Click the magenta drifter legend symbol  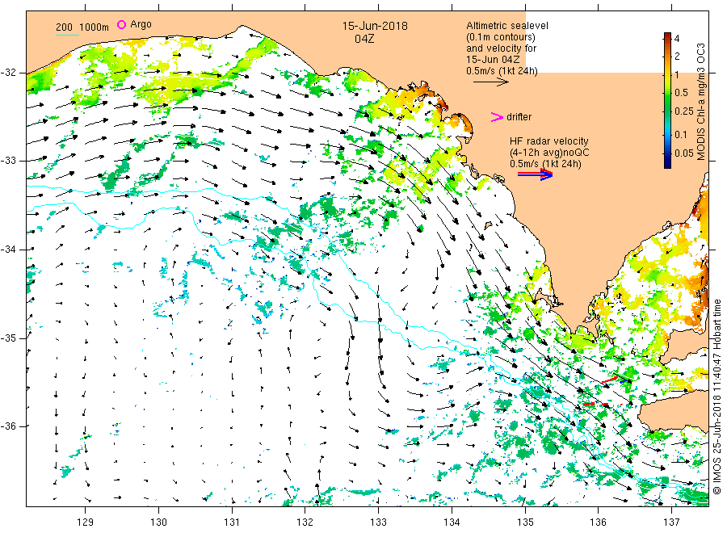click(x=497, y=117)
